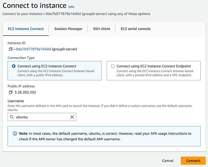Open the i-0da7b977879e1640d instance link
The width and height of the screenshot is (208, 167).
(x=32, y=49)
